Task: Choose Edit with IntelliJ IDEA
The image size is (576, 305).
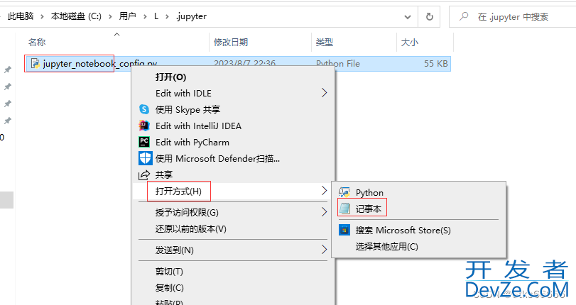Action: coord(198,126)
